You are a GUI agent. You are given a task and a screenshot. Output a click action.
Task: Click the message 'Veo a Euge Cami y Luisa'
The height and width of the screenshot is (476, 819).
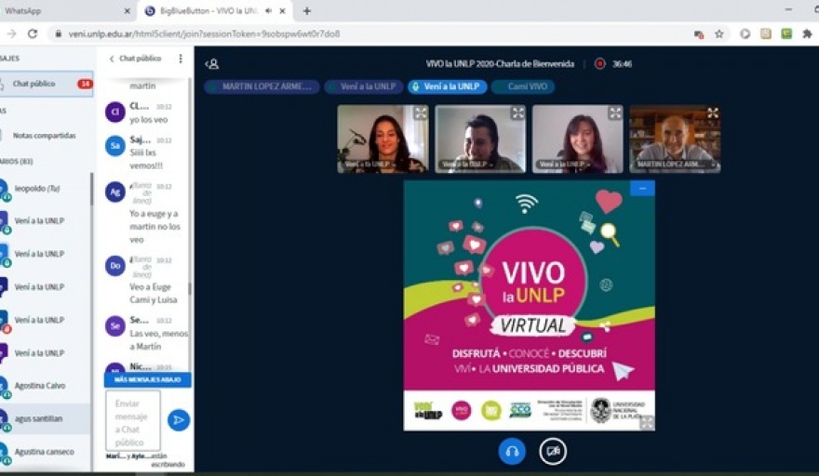[153, 294]
